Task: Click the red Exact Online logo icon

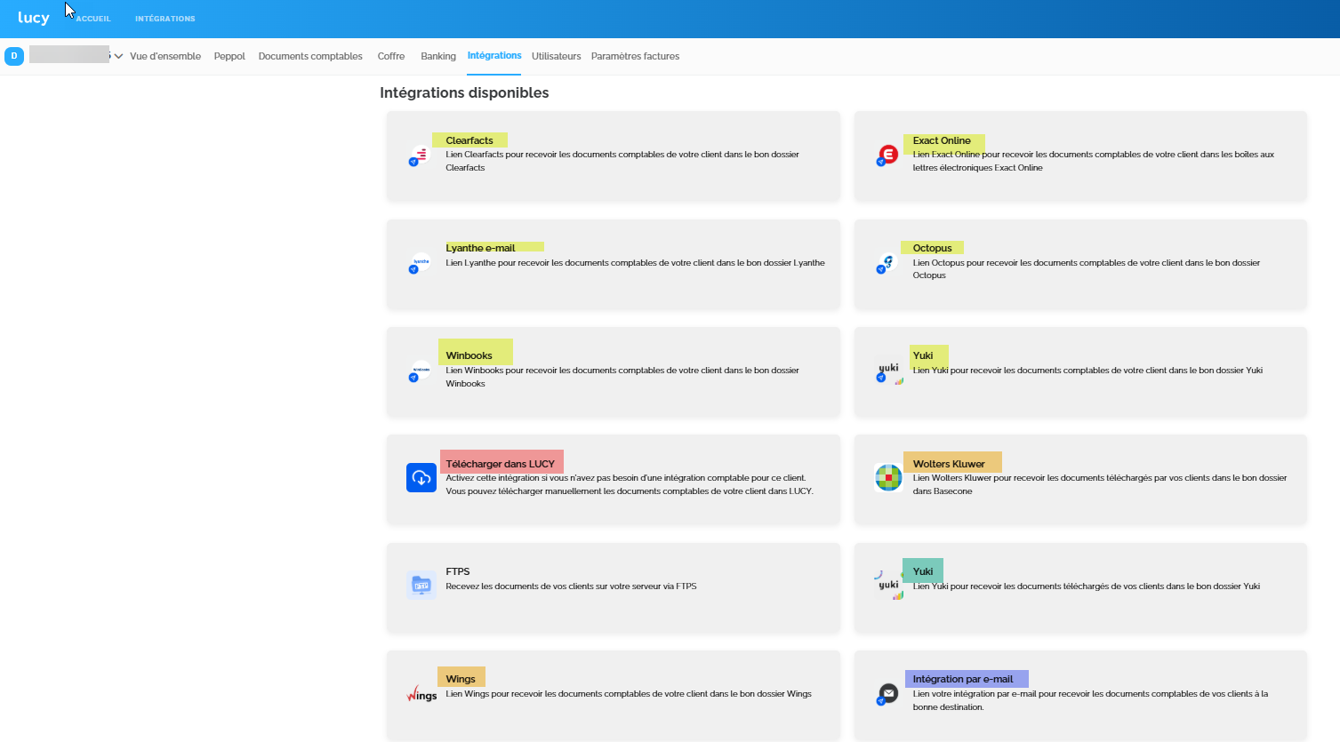Action: point(887,156)
